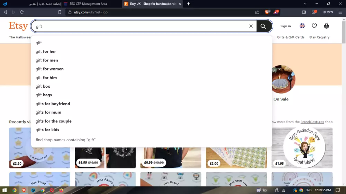Choose suggestion 'gifts for mum'
346x194 pixels.
[152, 112]
